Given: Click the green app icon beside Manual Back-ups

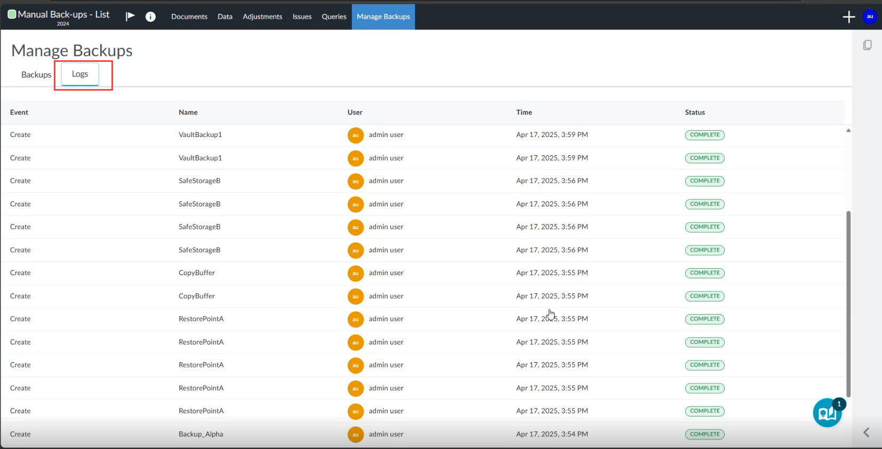Looking at the screenshot, I should [12, 14].
